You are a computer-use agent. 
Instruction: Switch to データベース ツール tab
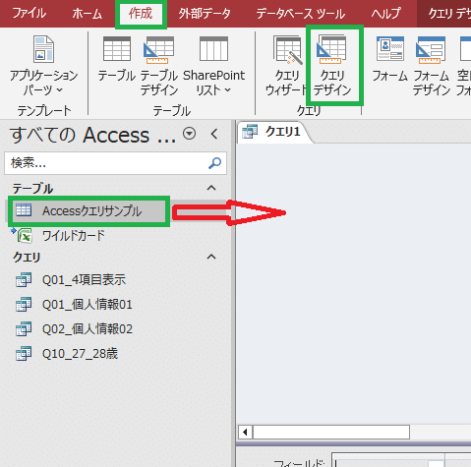[x=300, y=14]
